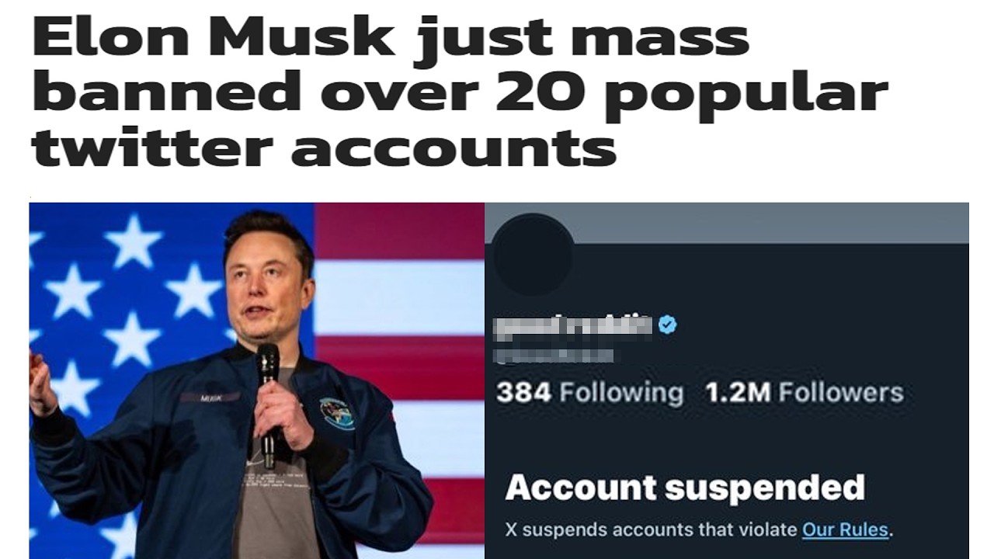This screenshot has height=559, width=994.
Task: Click the round mission patch on the jacket
Action: 337,413
